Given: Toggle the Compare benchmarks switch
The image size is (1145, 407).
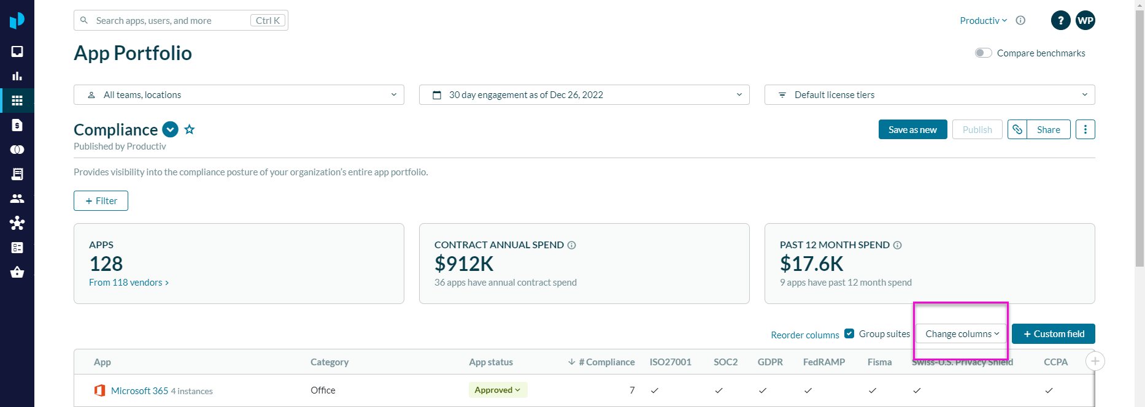Looking at the screenshot, I should coord(984,53).
